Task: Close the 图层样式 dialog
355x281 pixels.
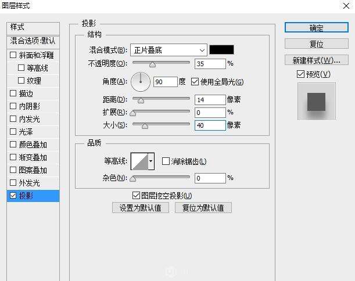Action: [x=346, y=6]
